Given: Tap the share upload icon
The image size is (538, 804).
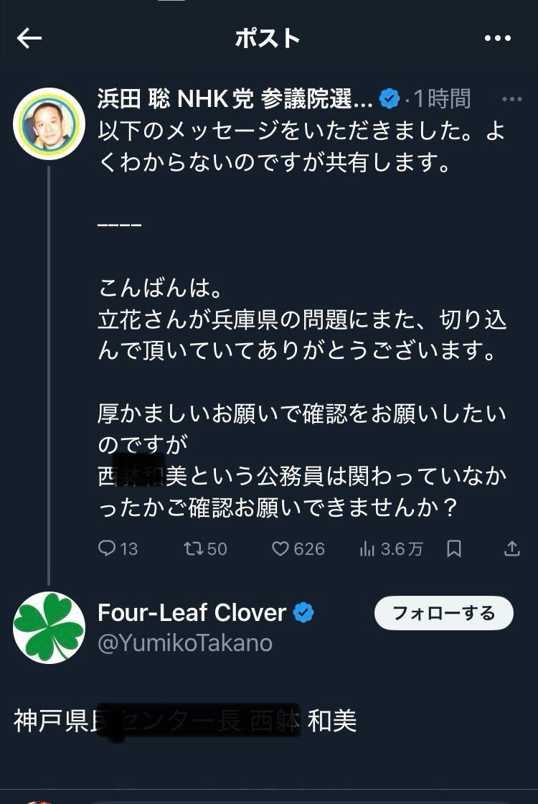Looking at the screenshot, I should coord(512,548).
